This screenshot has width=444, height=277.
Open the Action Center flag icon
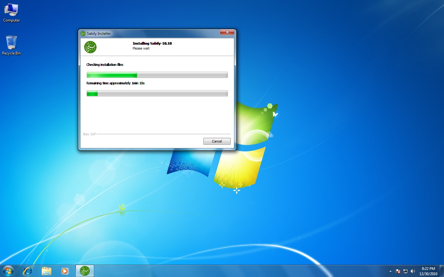coord(398,271)
